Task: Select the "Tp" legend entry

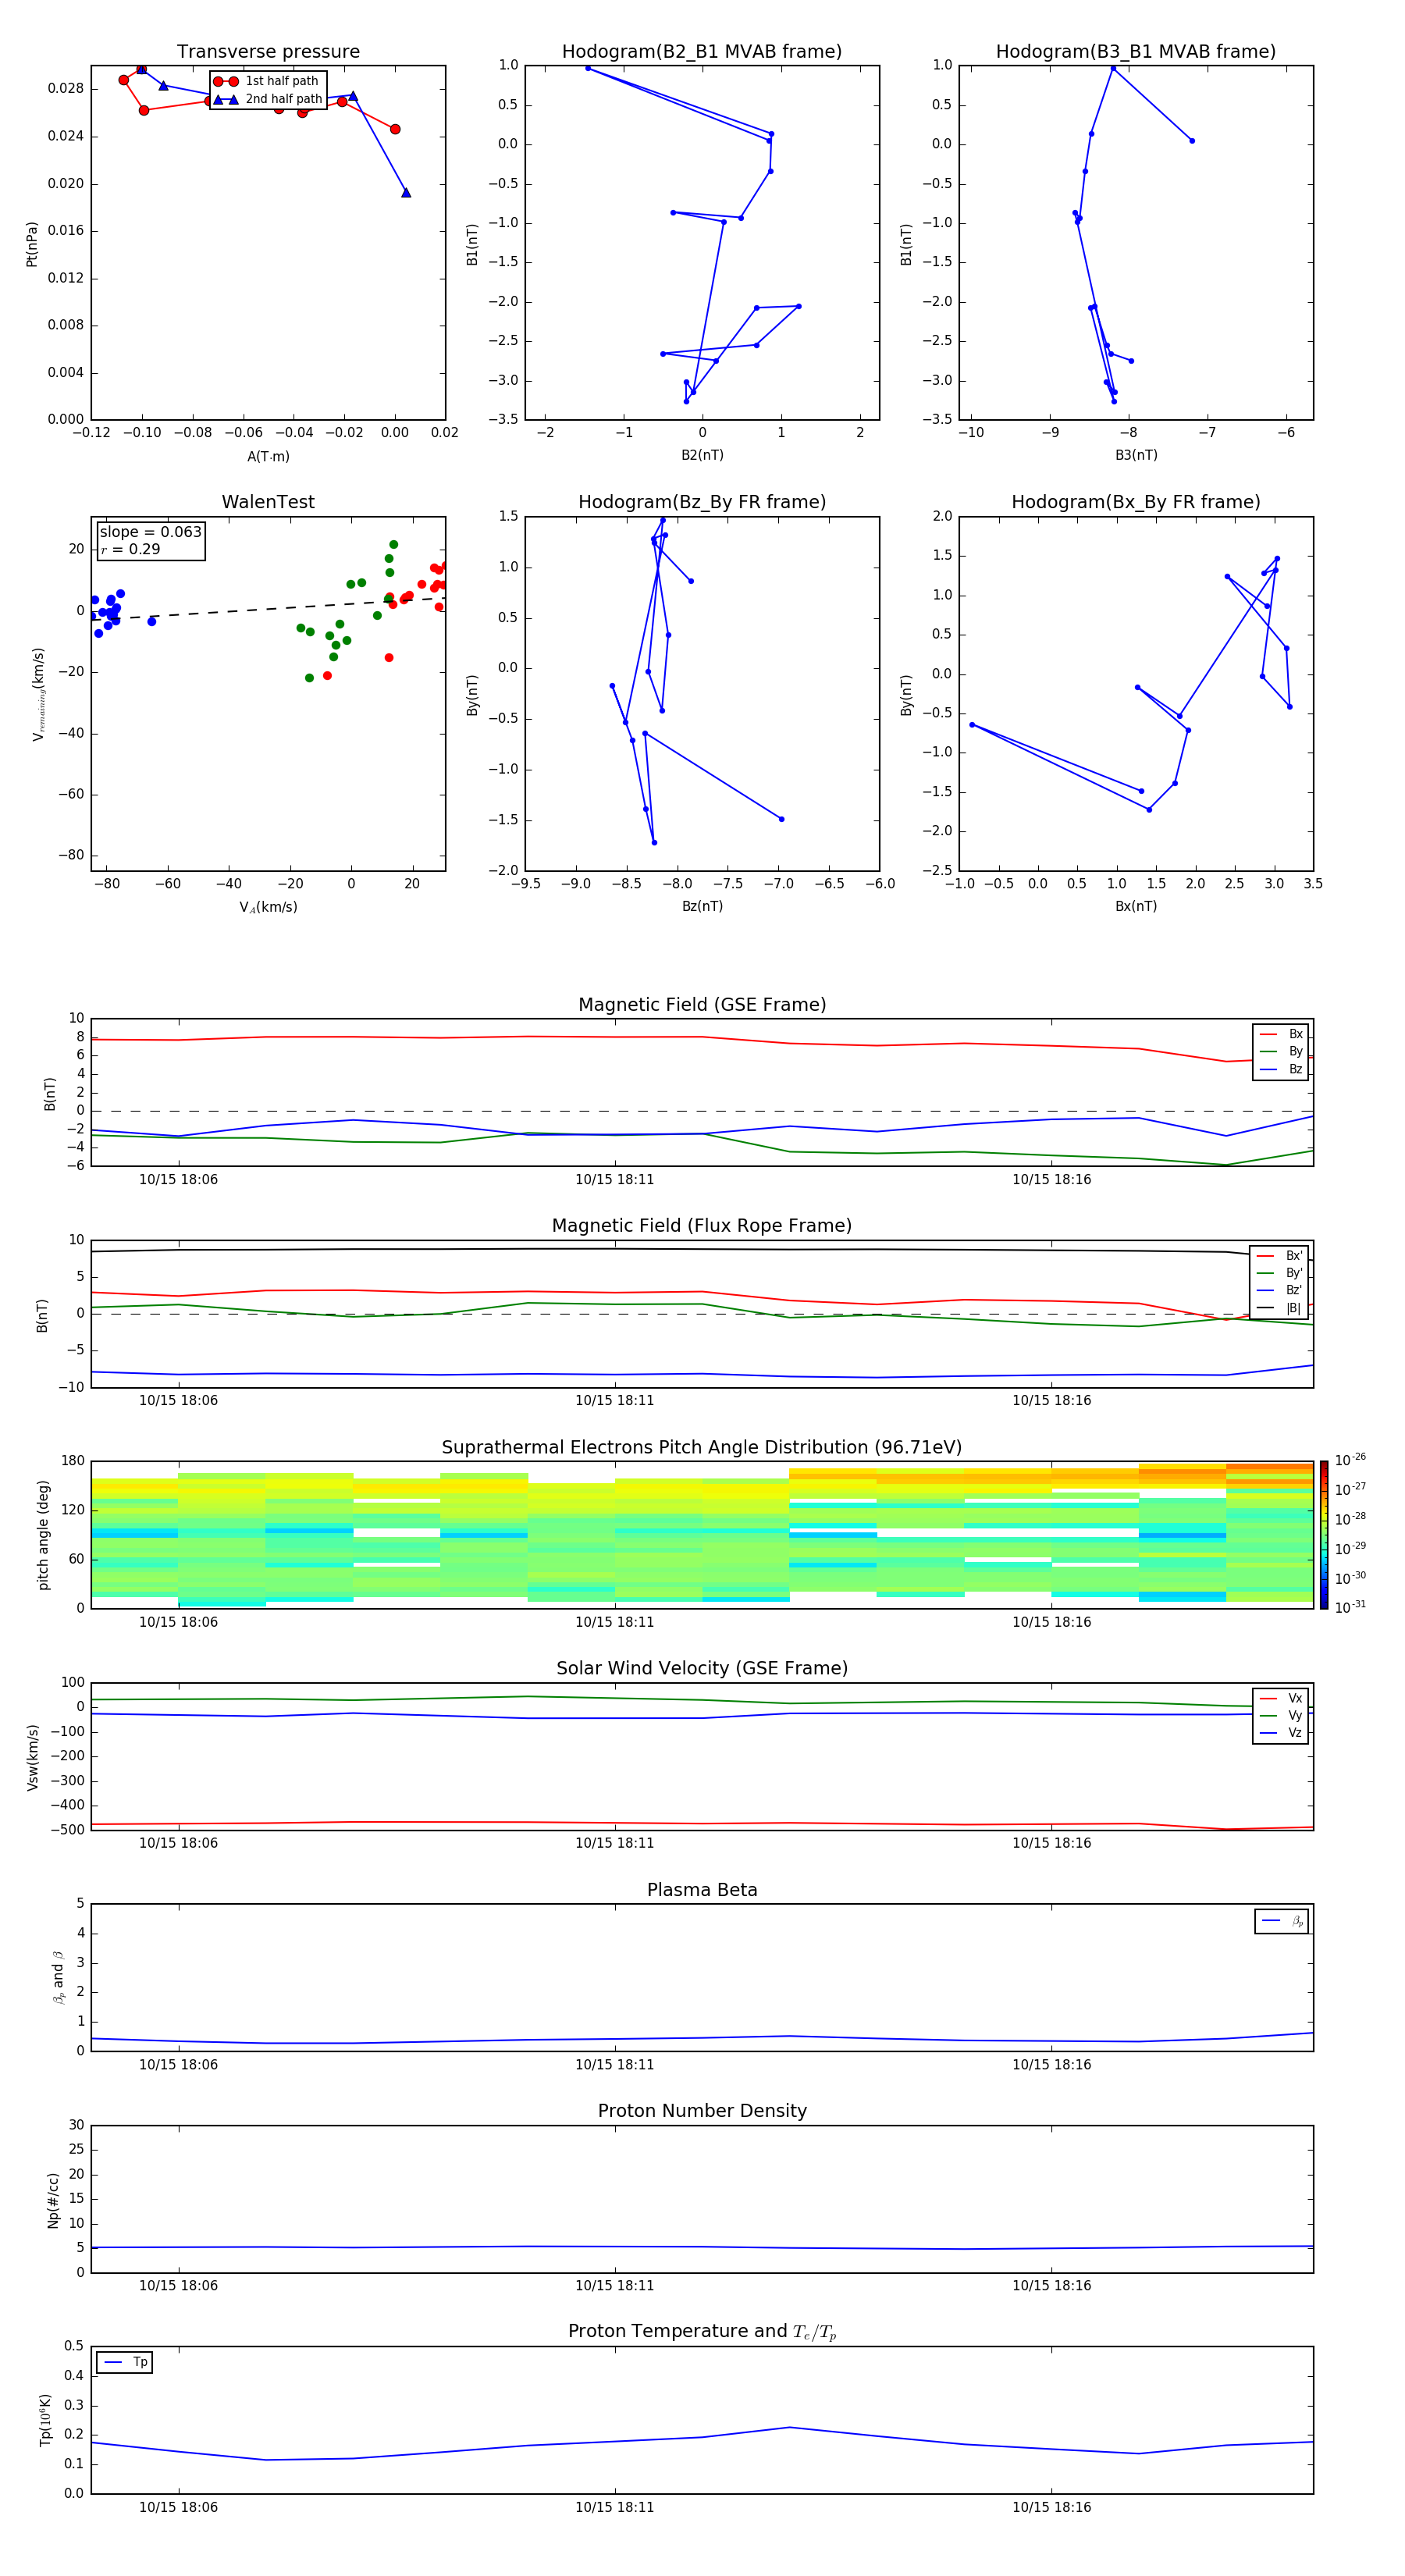Action: click(125, 2362)
